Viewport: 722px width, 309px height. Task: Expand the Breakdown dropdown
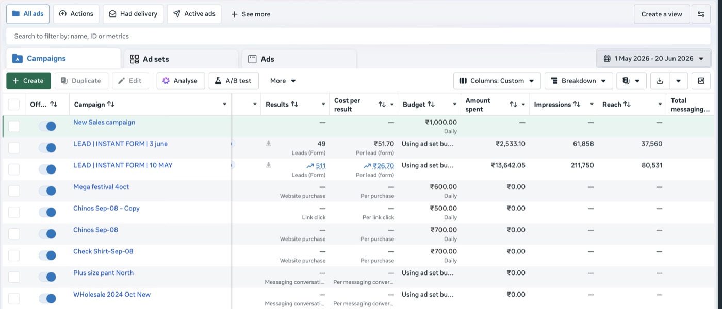(579, 81)
